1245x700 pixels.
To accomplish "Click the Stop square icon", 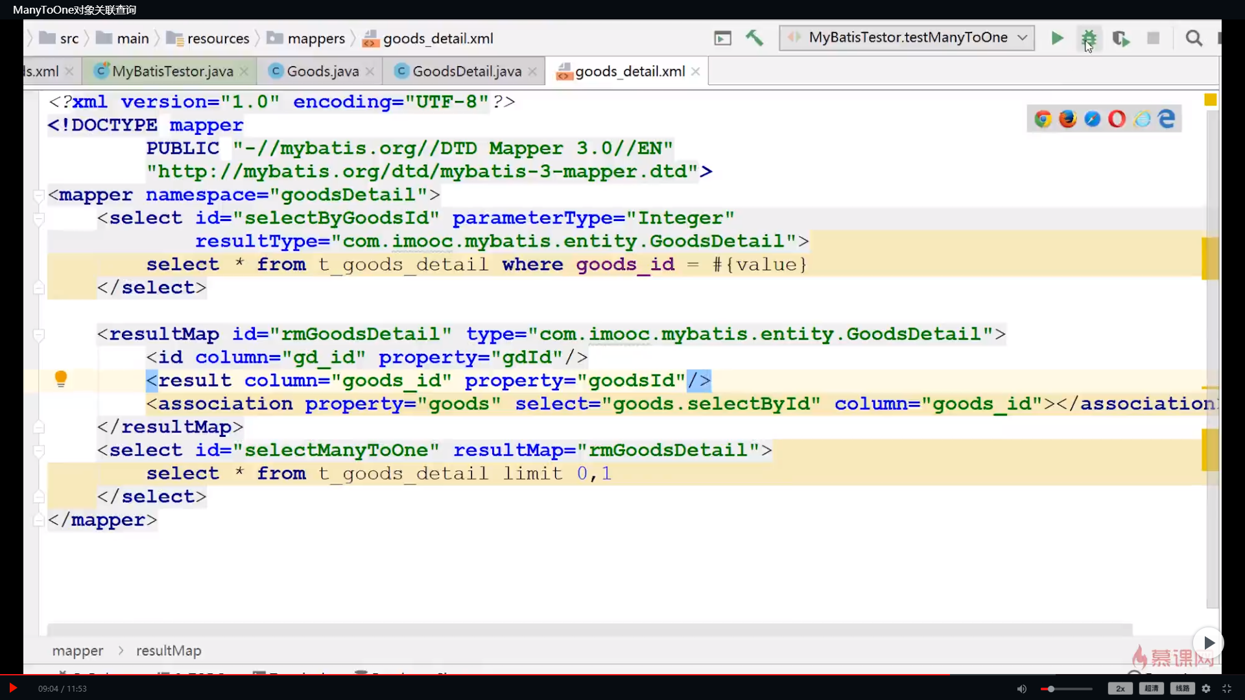I will coord(1153,38).
